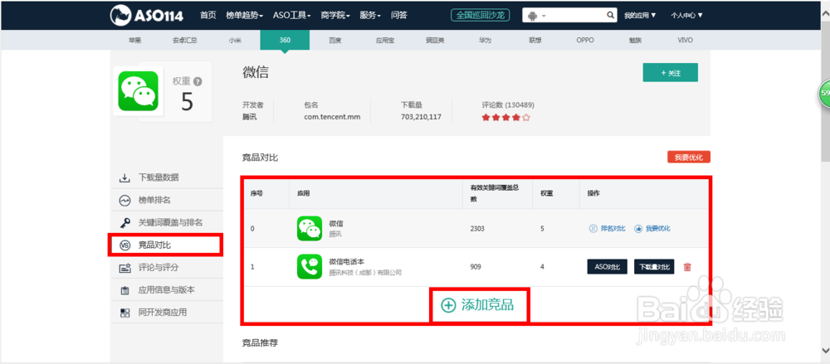
Task: Click the 微信电话本 app name in table
Action: point(347,262)
